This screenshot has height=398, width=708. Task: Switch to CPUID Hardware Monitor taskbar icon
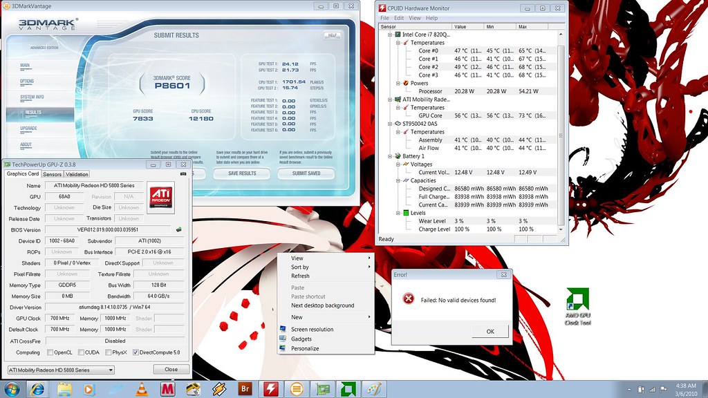click(x=271, y=388)
